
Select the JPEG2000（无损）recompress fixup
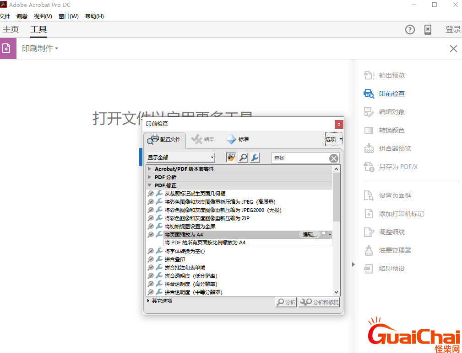(223, 210)
